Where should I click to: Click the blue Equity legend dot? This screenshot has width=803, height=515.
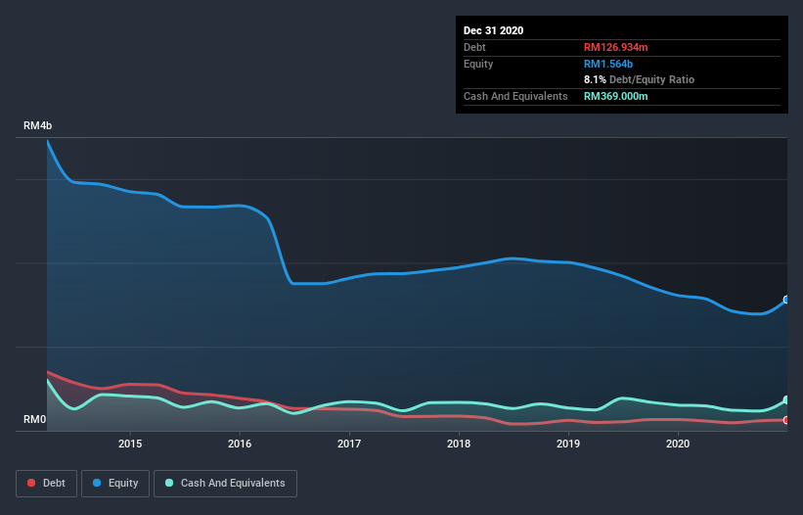click(x=97, y=483)
